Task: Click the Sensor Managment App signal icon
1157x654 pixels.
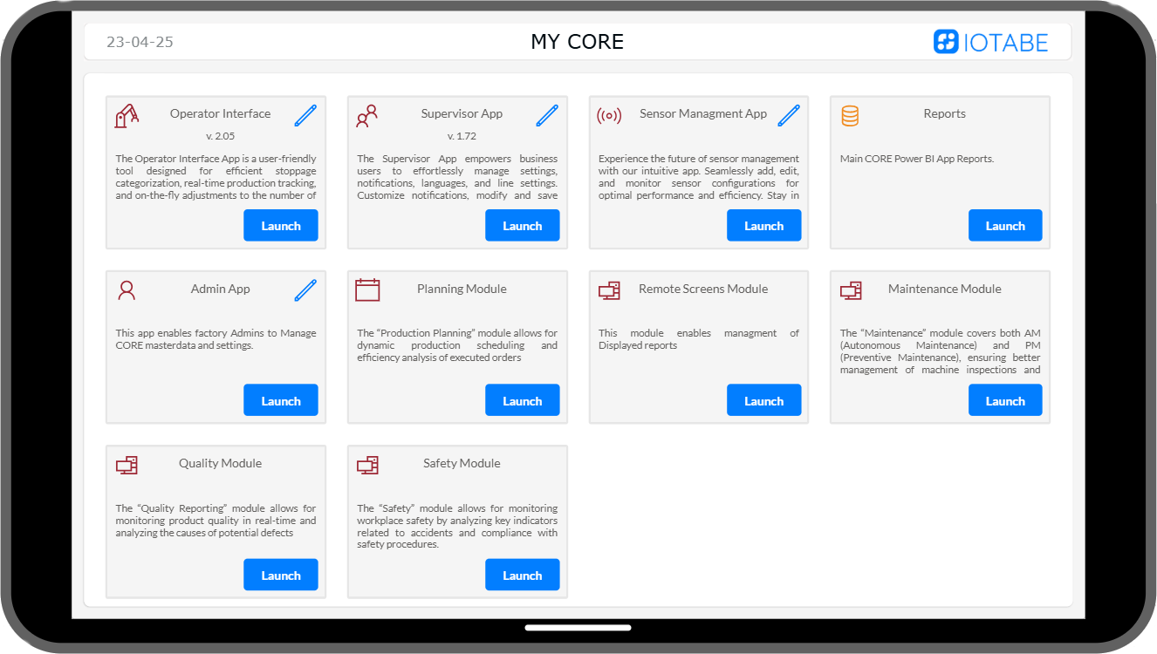Action: [609, 115]
